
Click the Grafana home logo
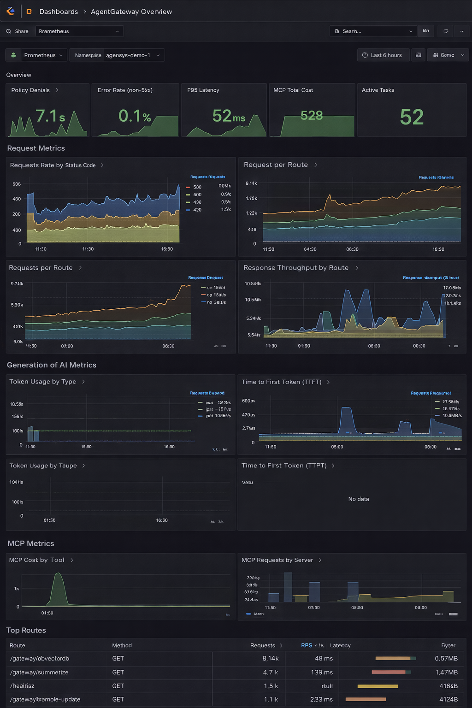(10, 11)
